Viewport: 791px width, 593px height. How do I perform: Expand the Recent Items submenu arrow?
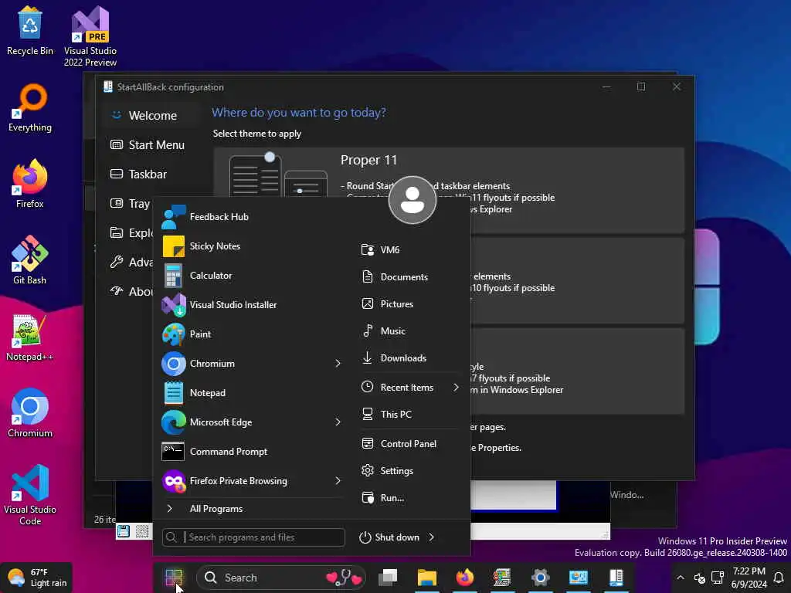[x=456, y=388]
